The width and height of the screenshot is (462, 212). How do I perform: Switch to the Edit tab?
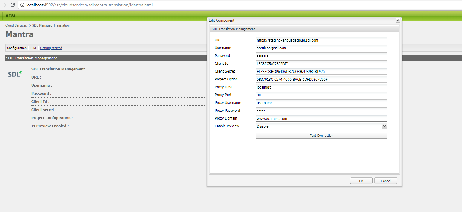[x=33, y=48]
